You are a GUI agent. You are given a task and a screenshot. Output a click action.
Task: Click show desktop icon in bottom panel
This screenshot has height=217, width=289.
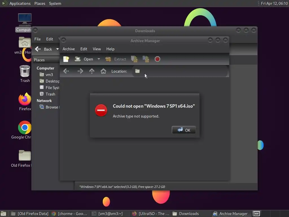click(x=3, y=214)
